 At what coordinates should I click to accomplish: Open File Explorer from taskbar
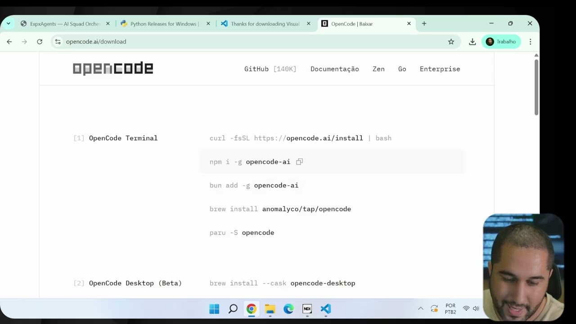pos(270,309)
